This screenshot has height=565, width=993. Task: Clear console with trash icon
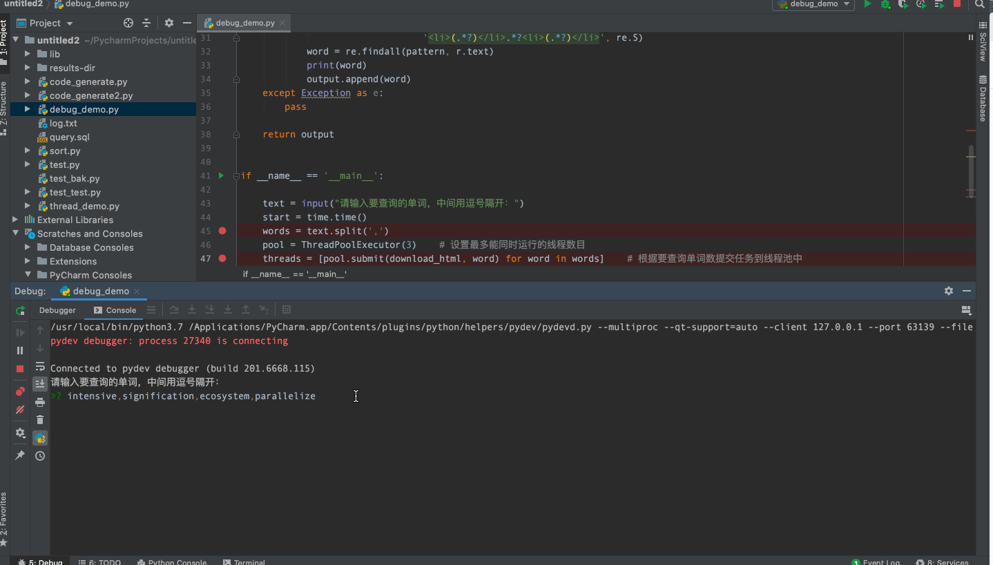click(x=40, y=420)
